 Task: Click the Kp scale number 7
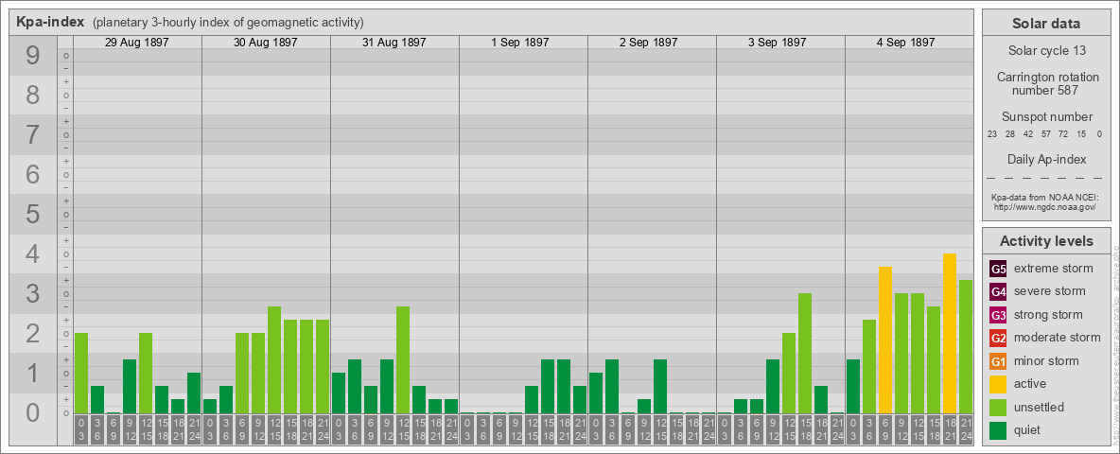33,134
